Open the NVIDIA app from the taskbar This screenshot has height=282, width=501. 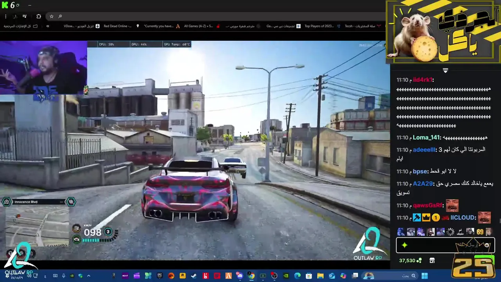click(286, 276)
